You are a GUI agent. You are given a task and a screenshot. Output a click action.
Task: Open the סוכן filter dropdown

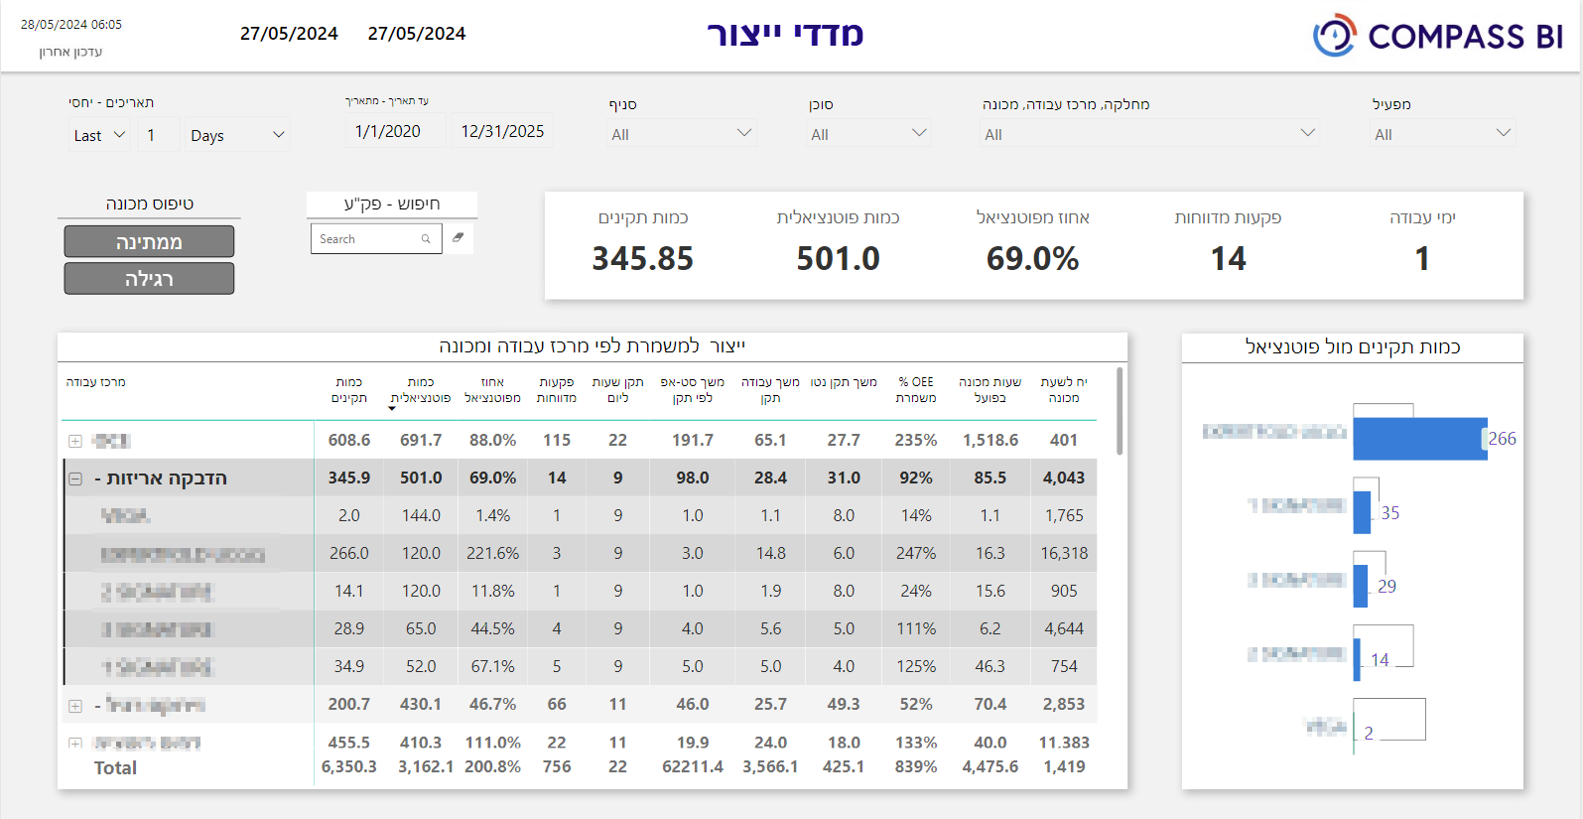coord(869,133)
